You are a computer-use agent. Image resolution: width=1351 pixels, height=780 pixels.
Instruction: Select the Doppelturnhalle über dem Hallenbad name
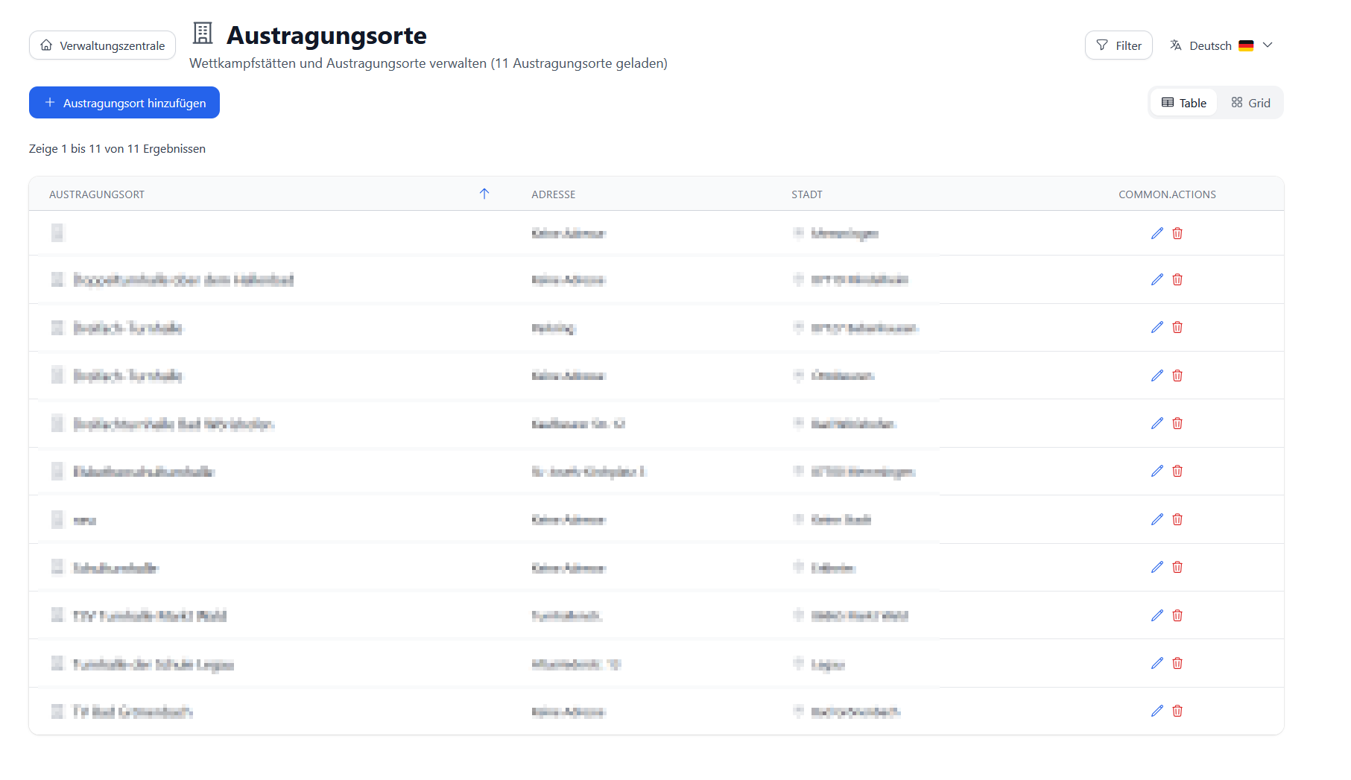(x=183, y=280)
